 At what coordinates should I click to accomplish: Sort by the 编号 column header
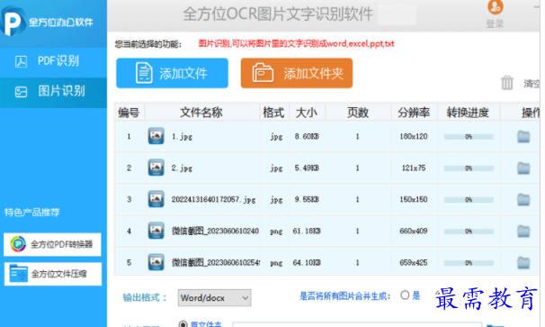[129, 113]
